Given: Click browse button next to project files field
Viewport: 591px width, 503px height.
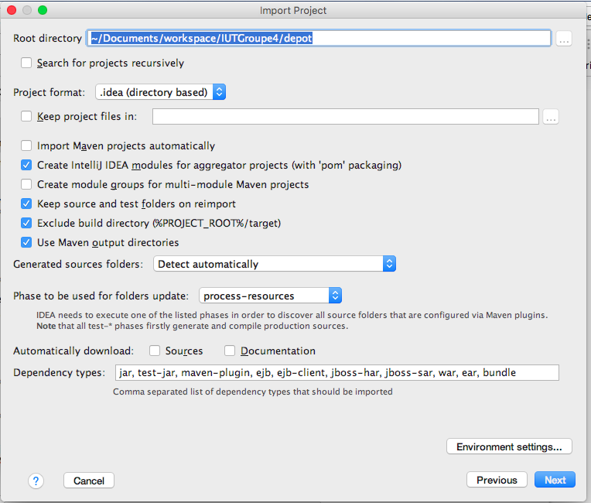Looking at the screenshot, I should [550, 117].
